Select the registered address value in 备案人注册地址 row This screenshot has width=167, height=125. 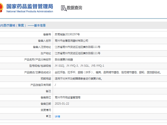pyautogui.click(x=77, y=47)
